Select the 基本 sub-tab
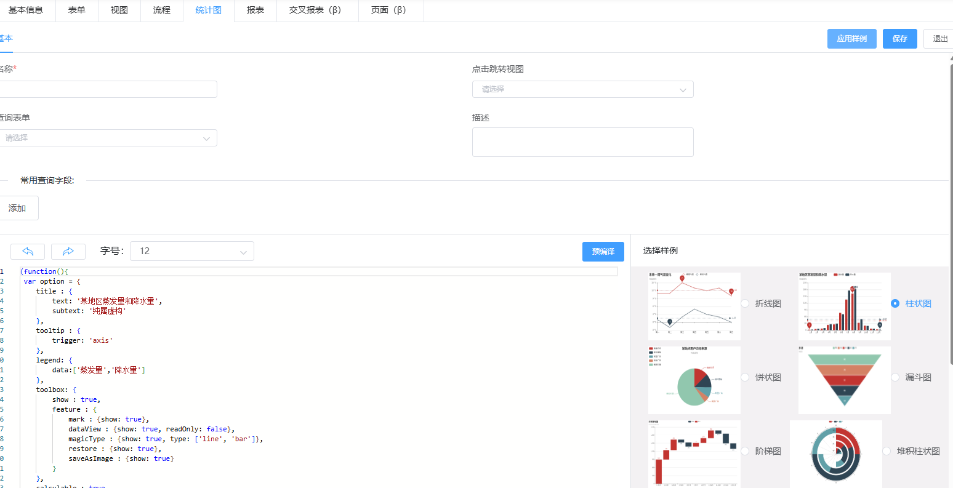This screenshot has width=953, height=488. click(x=6, y=38)
